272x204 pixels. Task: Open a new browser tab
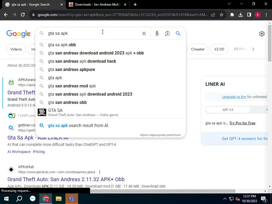[x=135, y=5]
